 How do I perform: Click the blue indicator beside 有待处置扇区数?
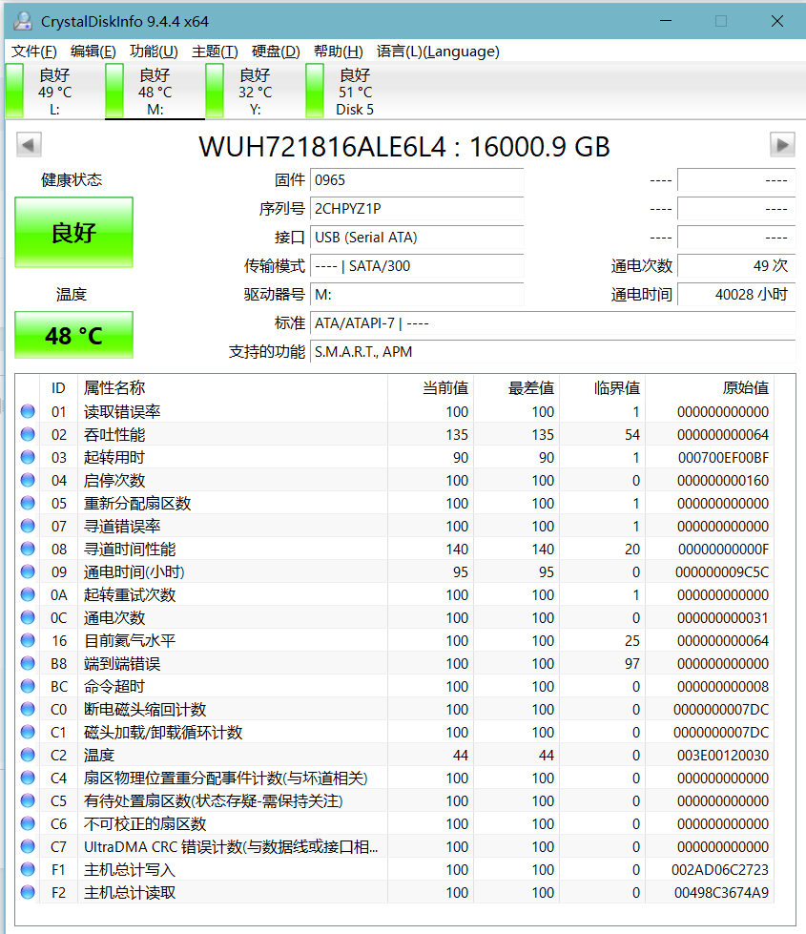tap(28, 800)
